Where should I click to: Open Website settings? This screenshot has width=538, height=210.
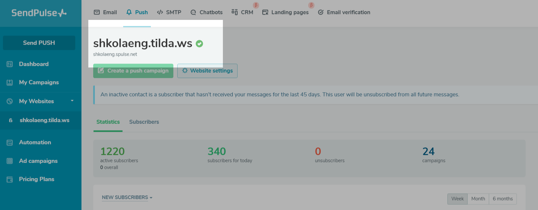207,71
